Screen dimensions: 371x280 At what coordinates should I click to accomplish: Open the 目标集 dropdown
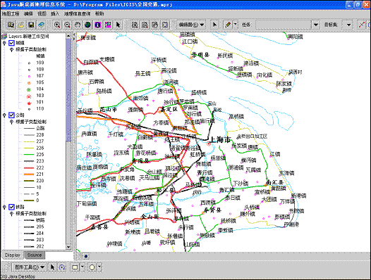click(348, 25)
